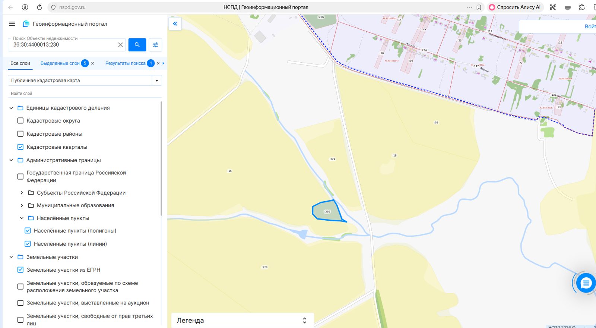
Task: Close Результаты поиска tab
Action: click(158, 63)
